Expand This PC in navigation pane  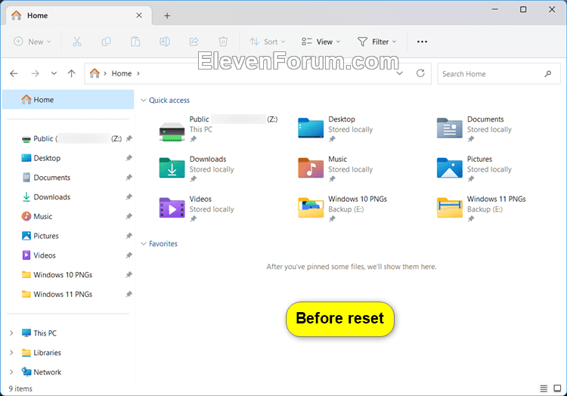(11, 333)
